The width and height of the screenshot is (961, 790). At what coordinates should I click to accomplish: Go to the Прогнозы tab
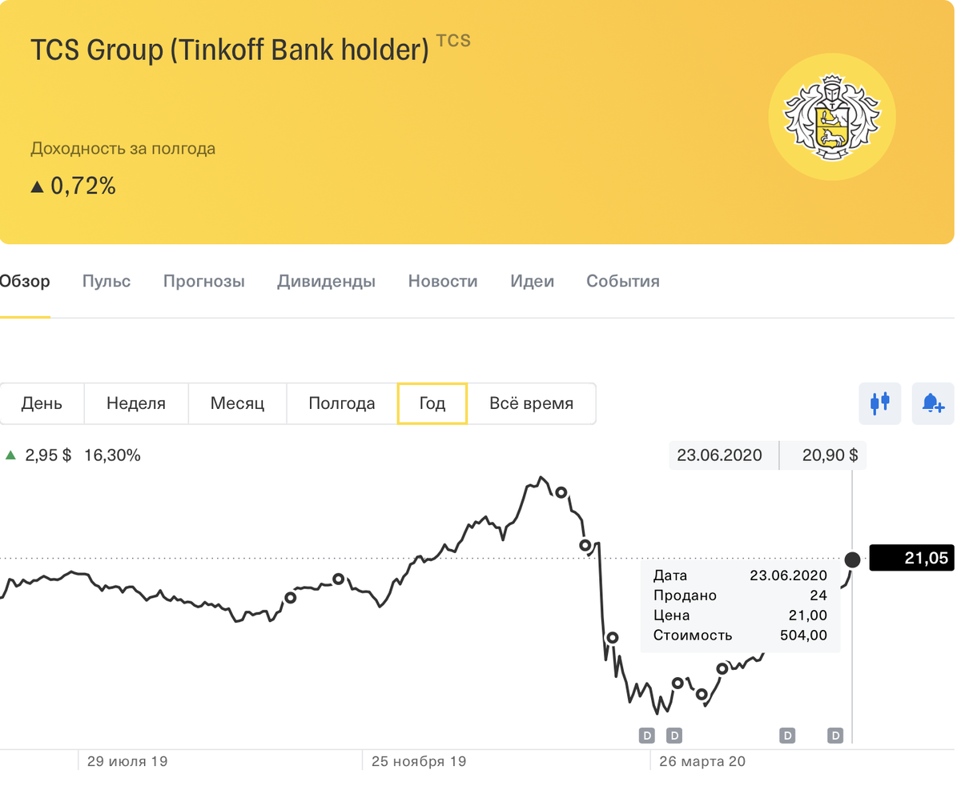point(204,281)
